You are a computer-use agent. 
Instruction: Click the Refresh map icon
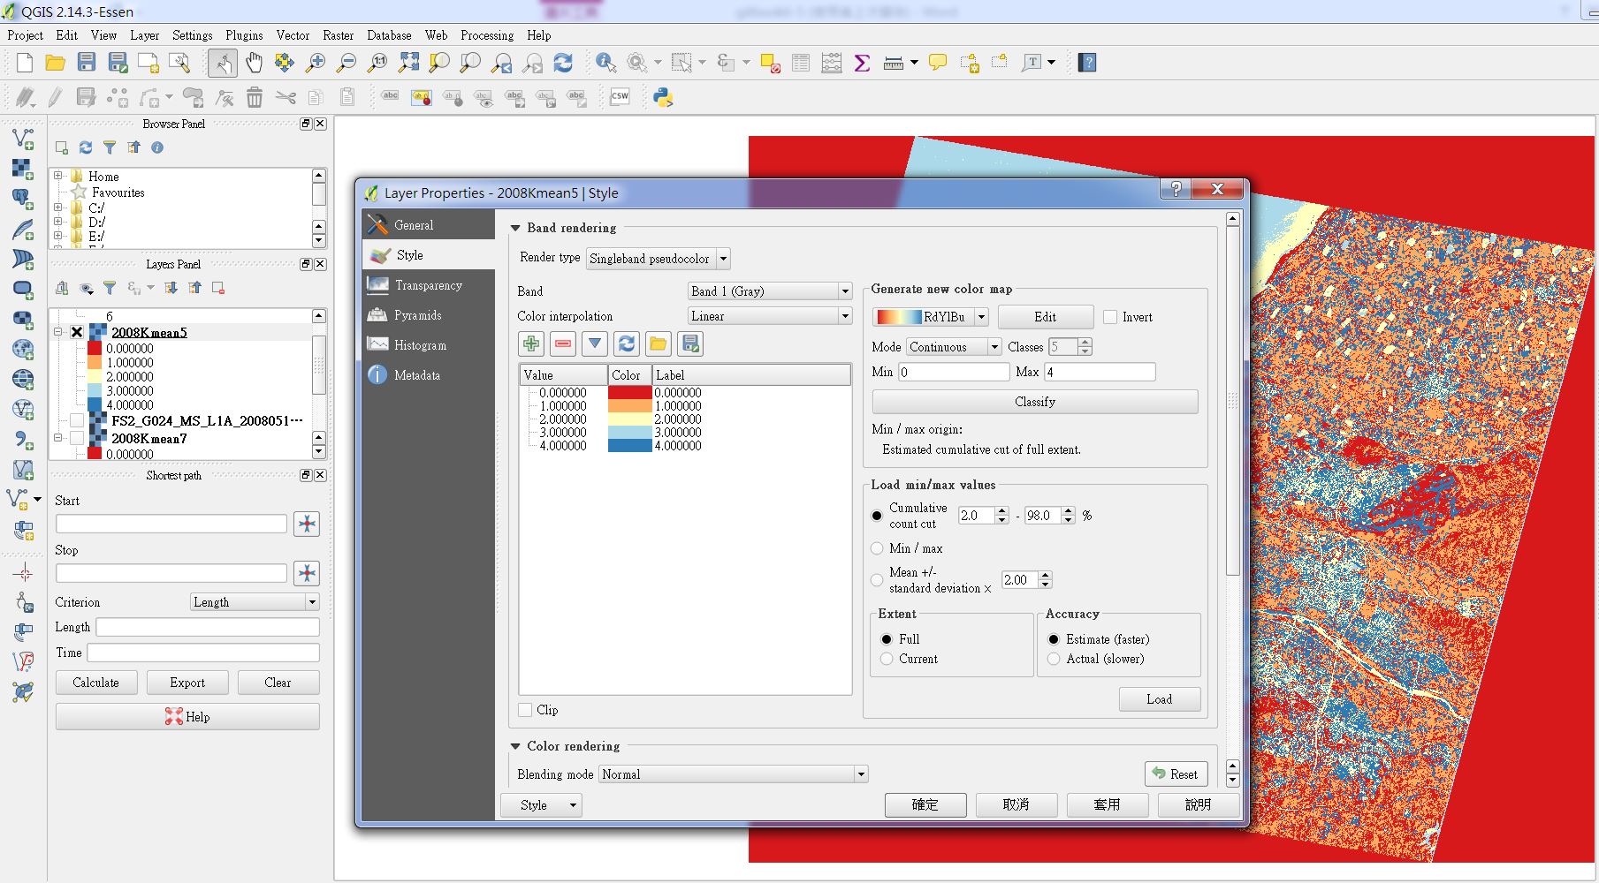563,63
